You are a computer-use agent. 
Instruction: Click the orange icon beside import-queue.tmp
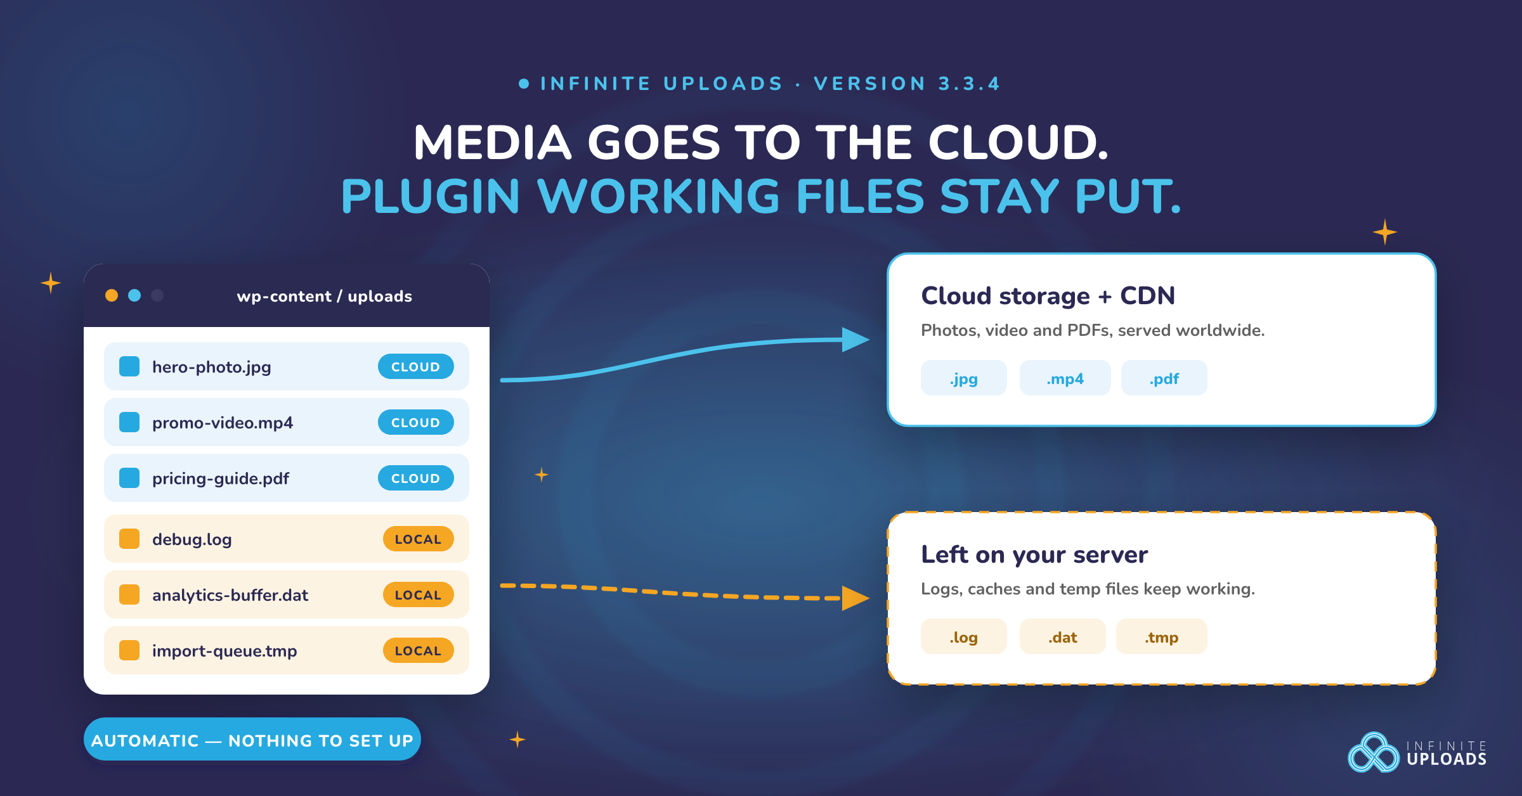point(129,650)
